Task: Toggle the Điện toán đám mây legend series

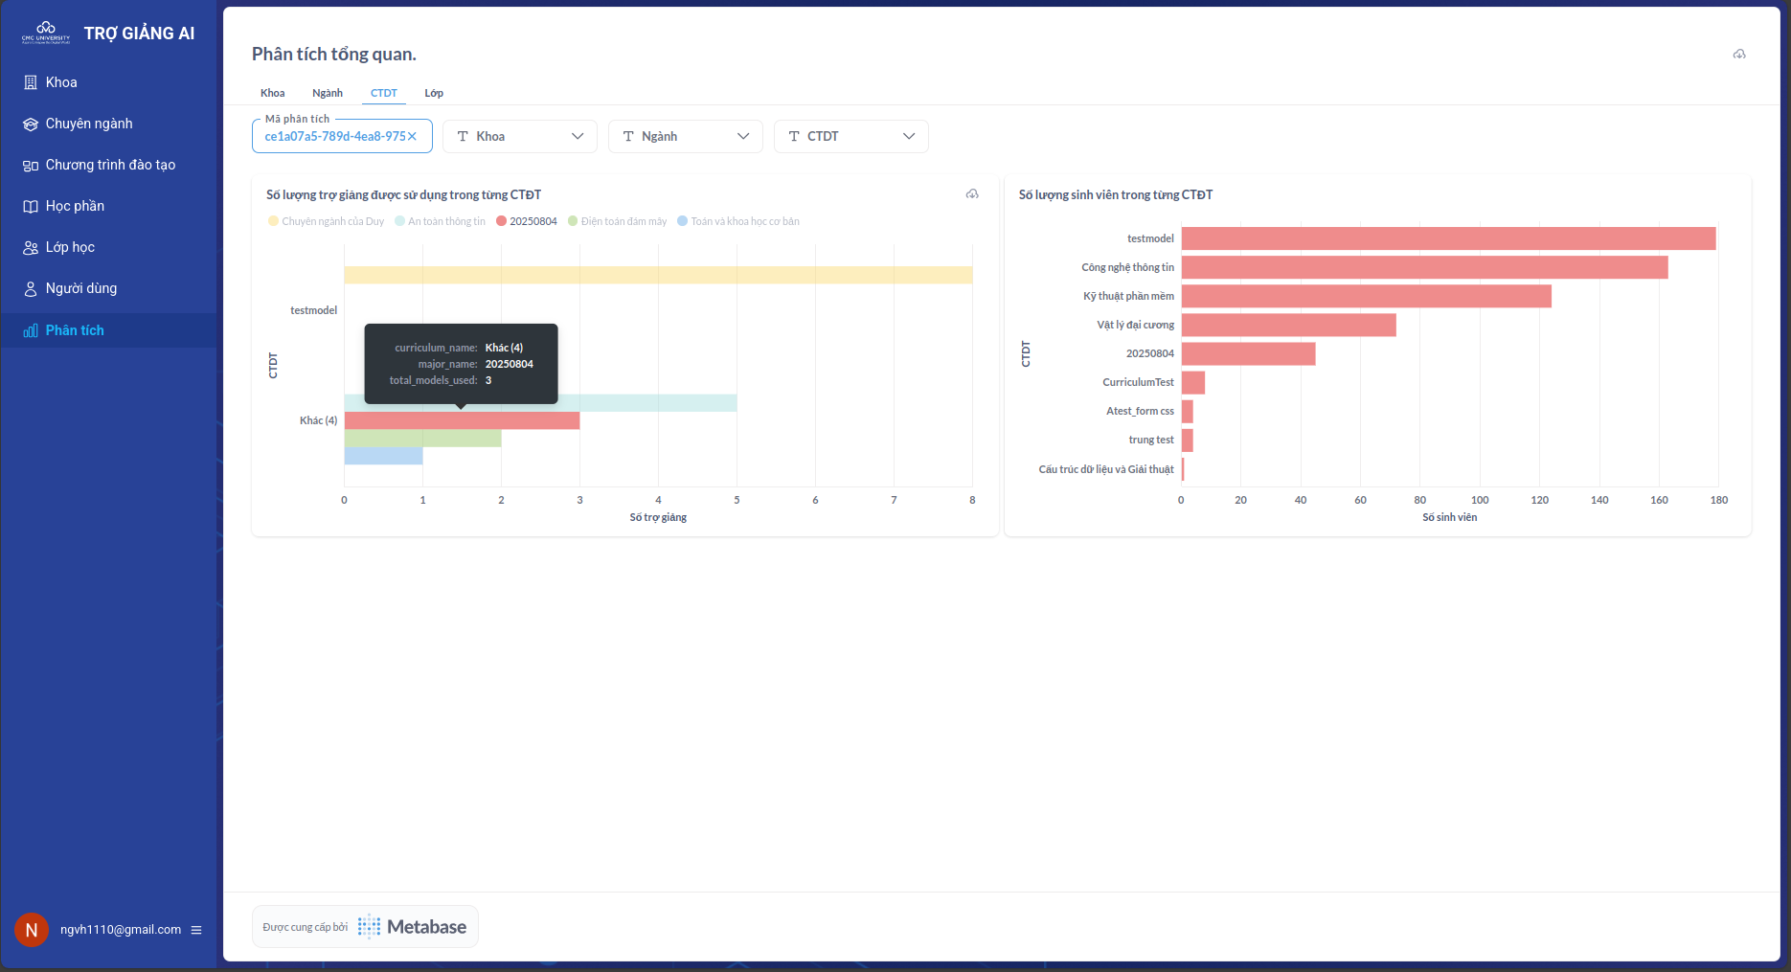Action: (618, 221)
